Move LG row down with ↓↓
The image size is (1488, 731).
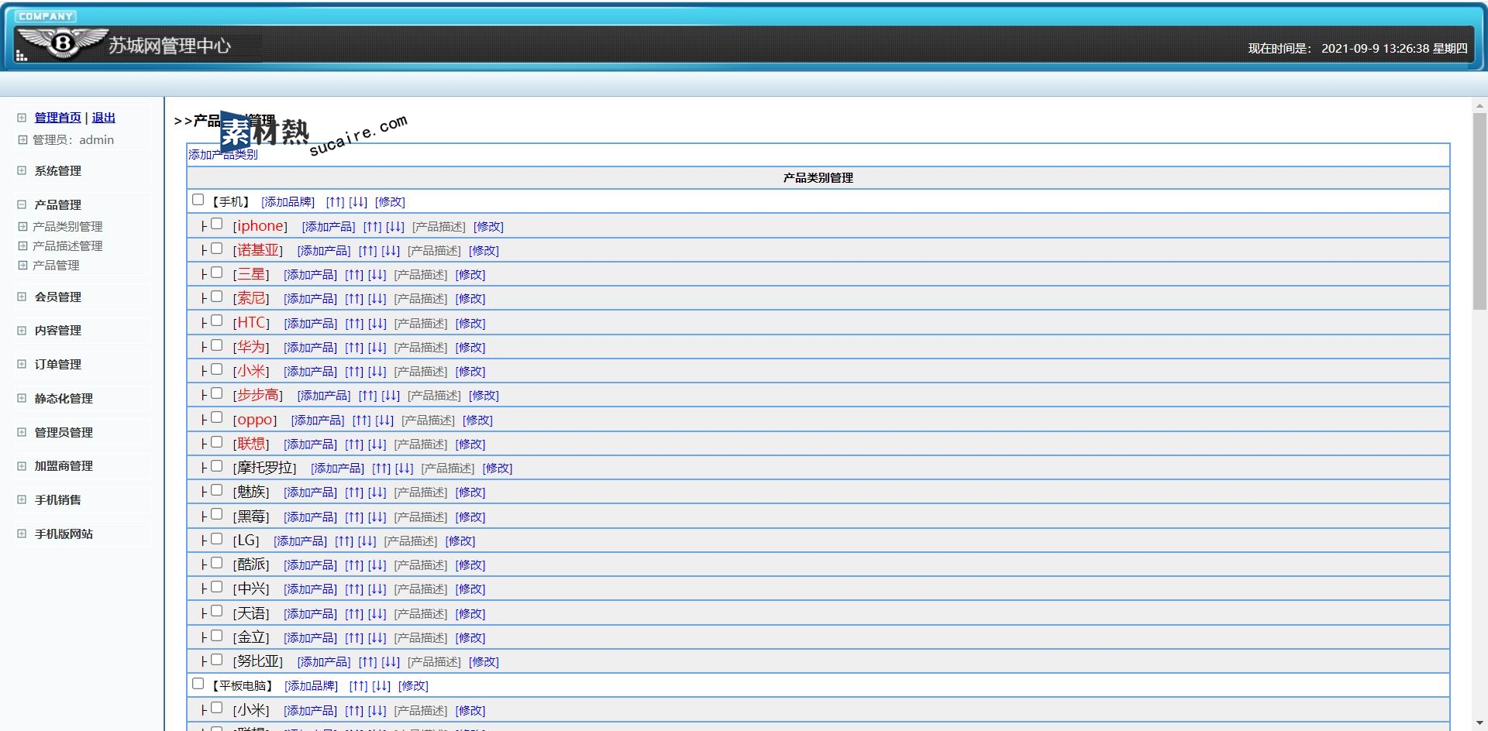[367, 541]
